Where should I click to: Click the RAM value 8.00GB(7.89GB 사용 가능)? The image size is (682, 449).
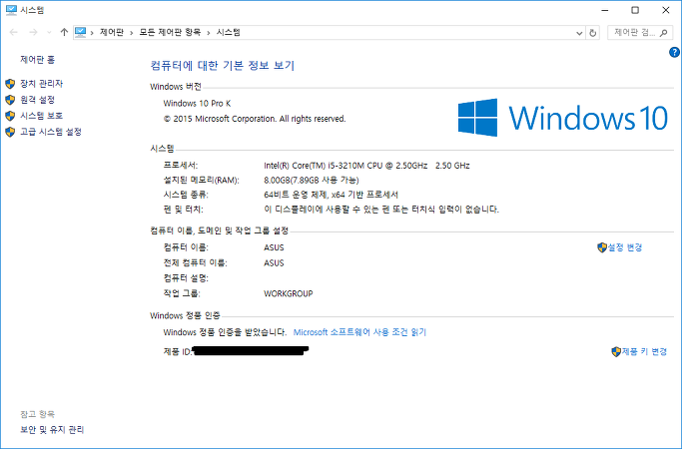pyautogui.click(x=312, y=180)
